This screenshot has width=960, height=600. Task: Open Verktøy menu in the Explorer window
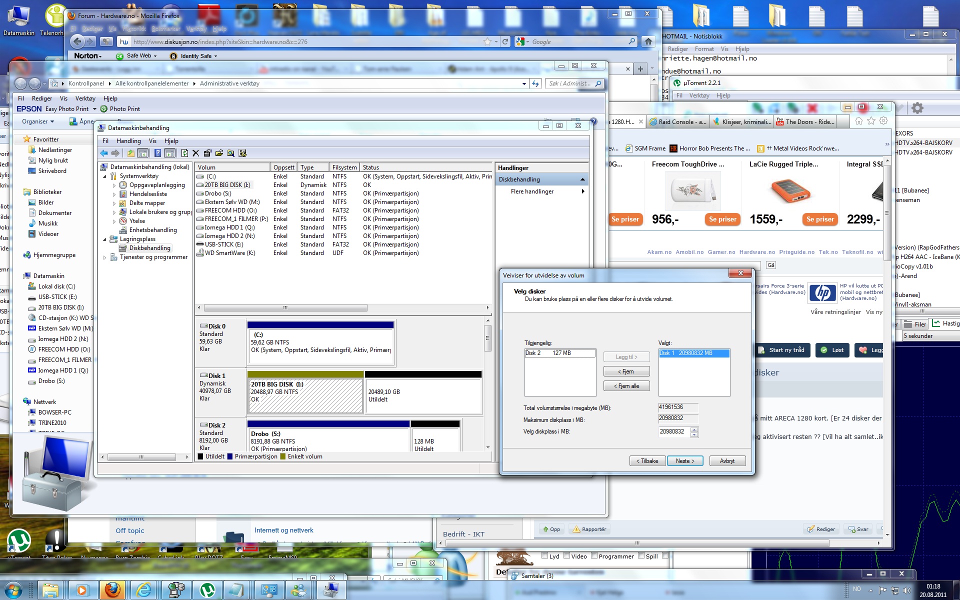click(x=85, y=98)
